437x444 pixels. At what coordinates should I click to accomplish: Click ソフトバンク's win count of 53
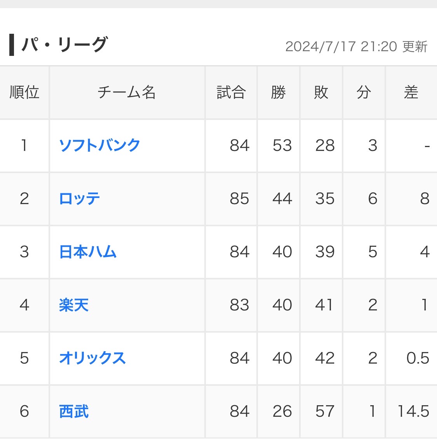pyautogui.click(x=282, y=146)
